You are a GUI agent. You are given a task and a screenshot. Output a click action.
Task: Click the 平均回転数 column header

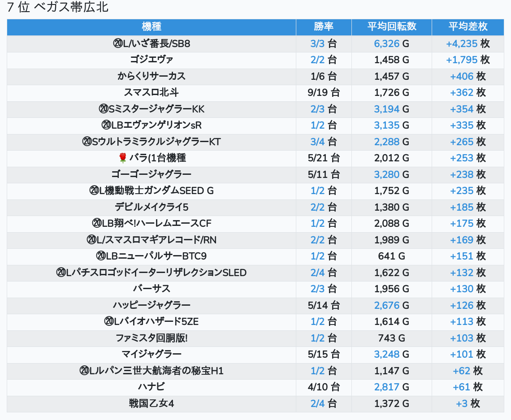392,27
